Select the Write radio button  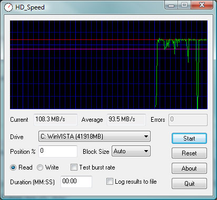40,167
